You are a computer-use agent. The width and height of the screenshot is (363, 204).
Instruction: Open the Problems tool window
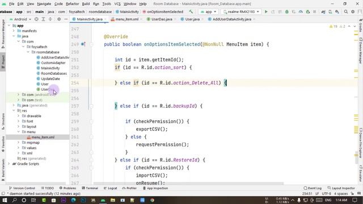(x=67, y=188)
